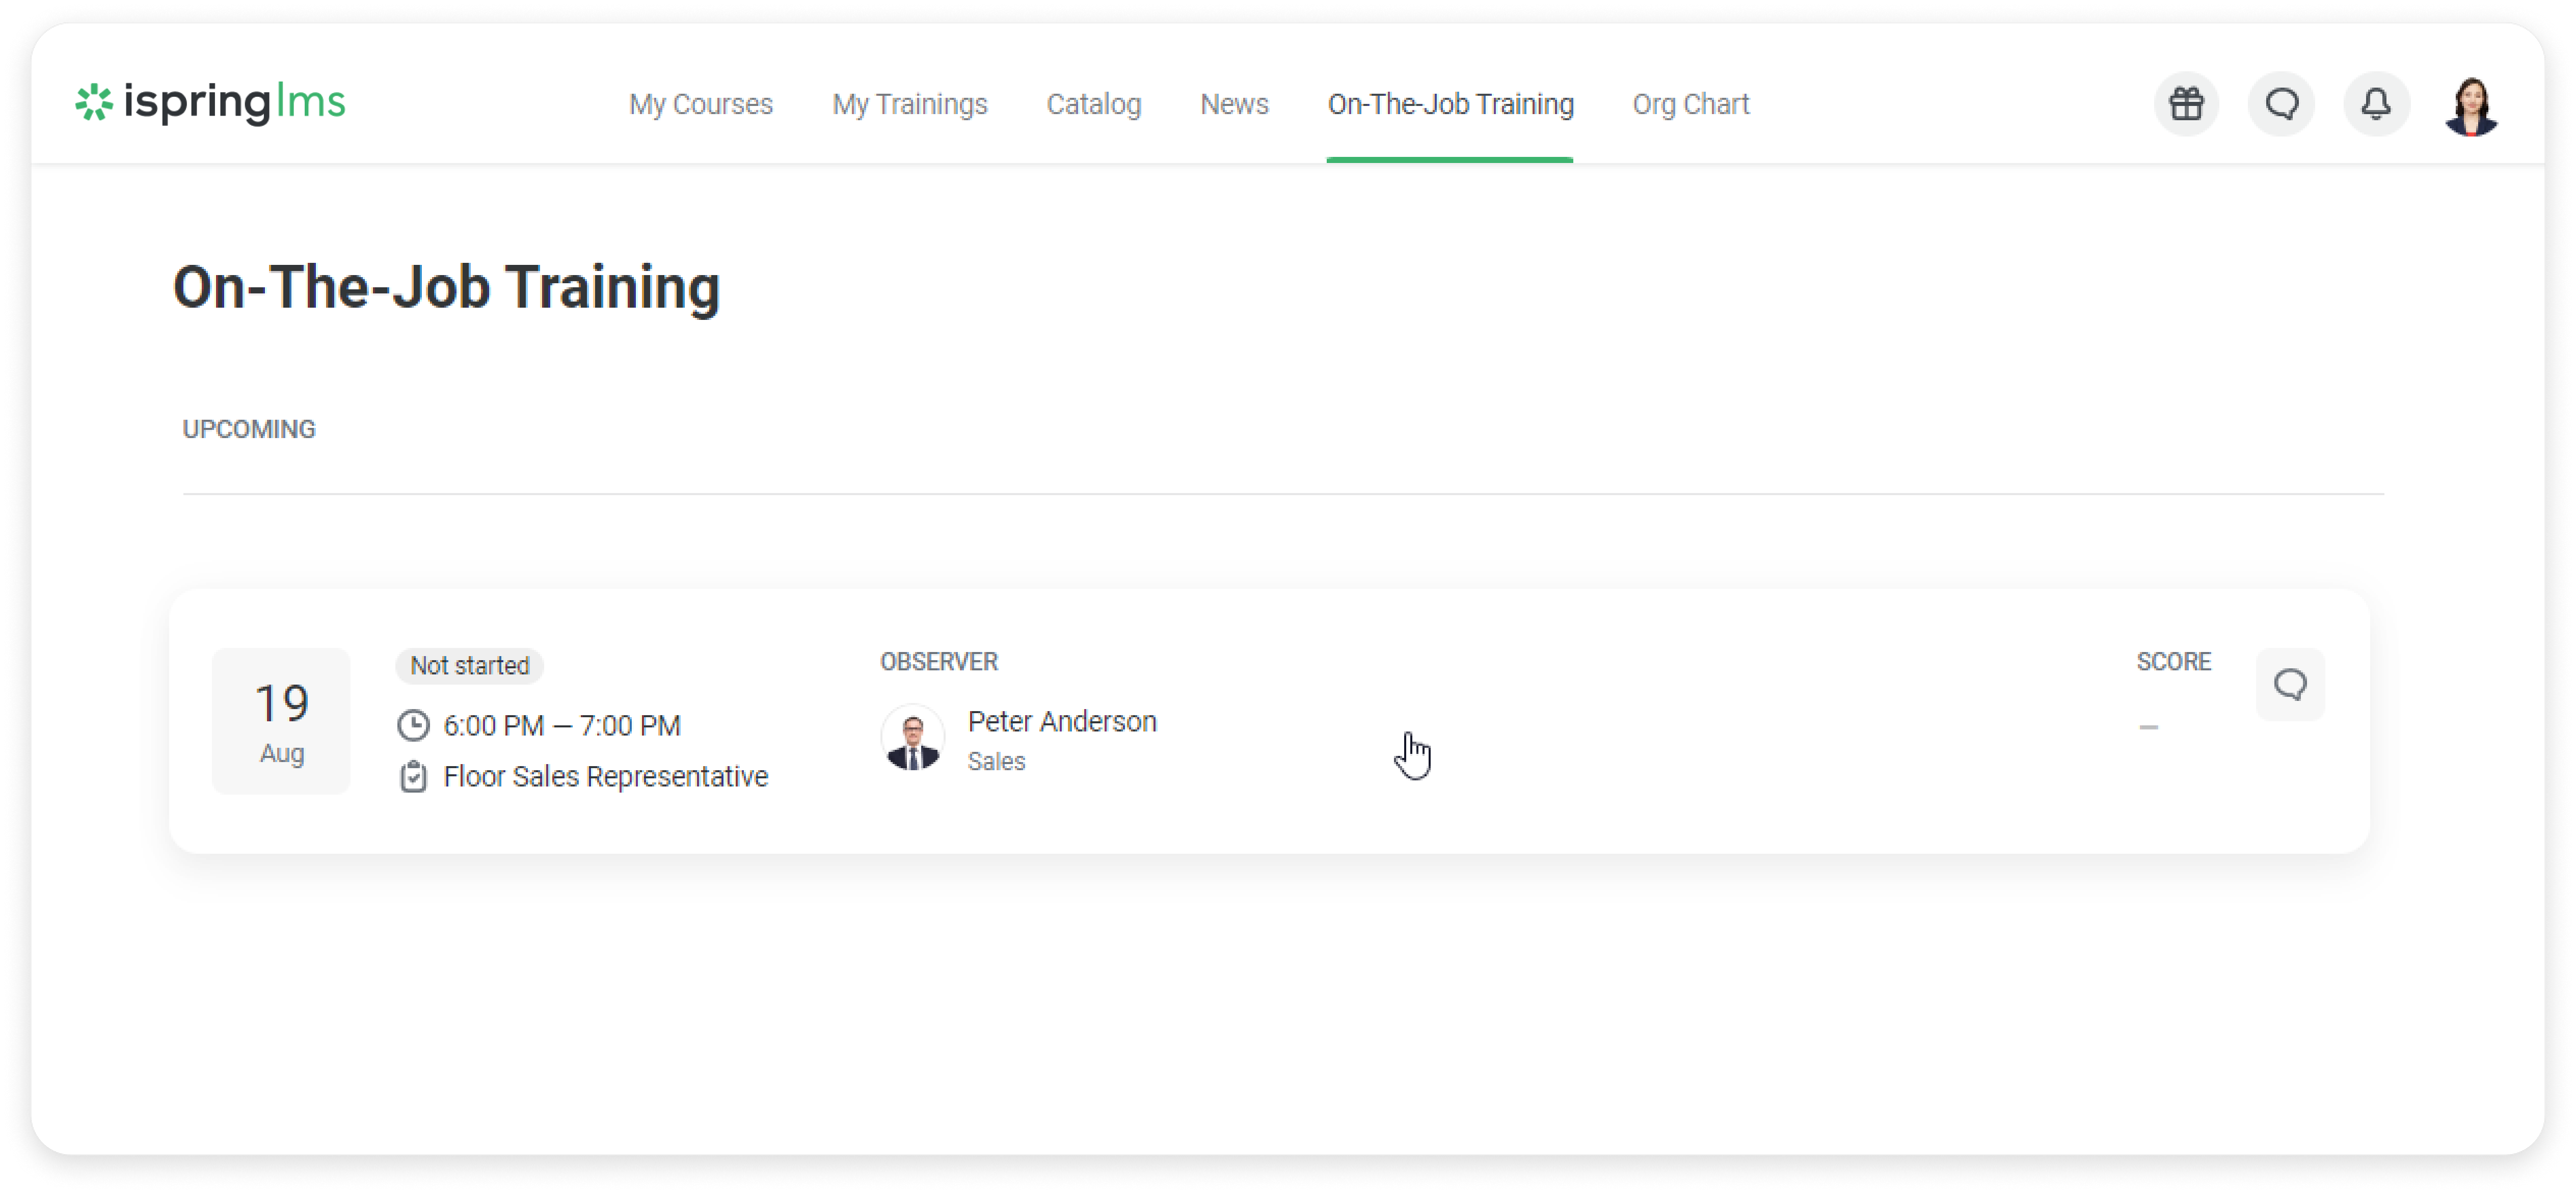Click the iSpring LMS logo
This screenshot has width=2576, height=1194.
click(x=210, y=102)
